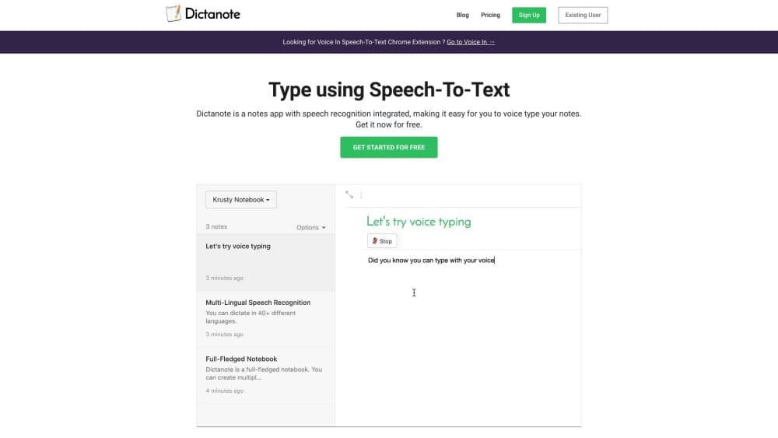Click the green Sign Up button
Screen dimensions: 778x438
(529, 15)
